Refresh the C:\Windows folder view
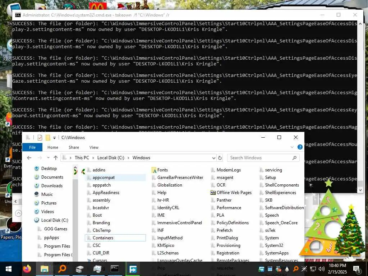The image size is (368, 276). (x=220, y=158)
